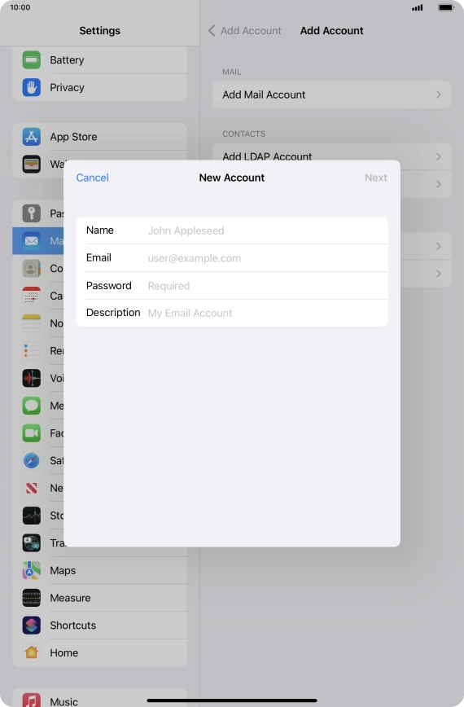Open the Maps app icon
The width and height of the screenshot is (464, 707).
pos(32,570)
